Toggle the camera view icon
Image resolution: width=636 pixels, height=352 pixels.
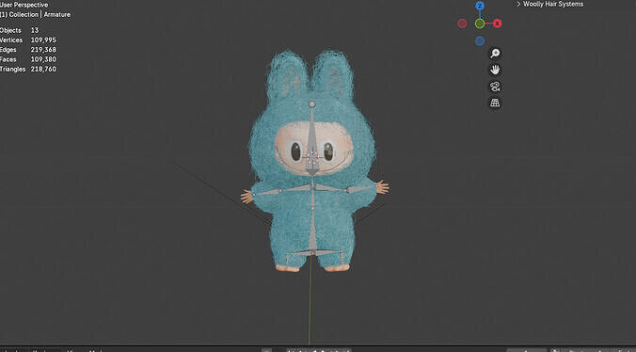click(x=495, y=87)
